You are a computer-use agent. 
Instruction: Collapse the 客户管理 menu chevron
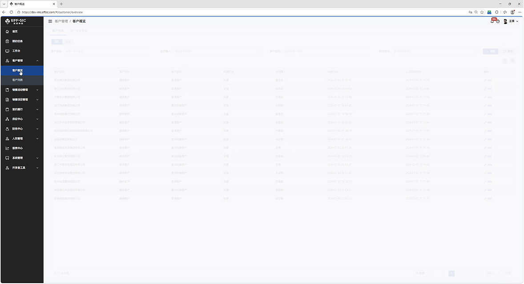click(x=37, y=61)
